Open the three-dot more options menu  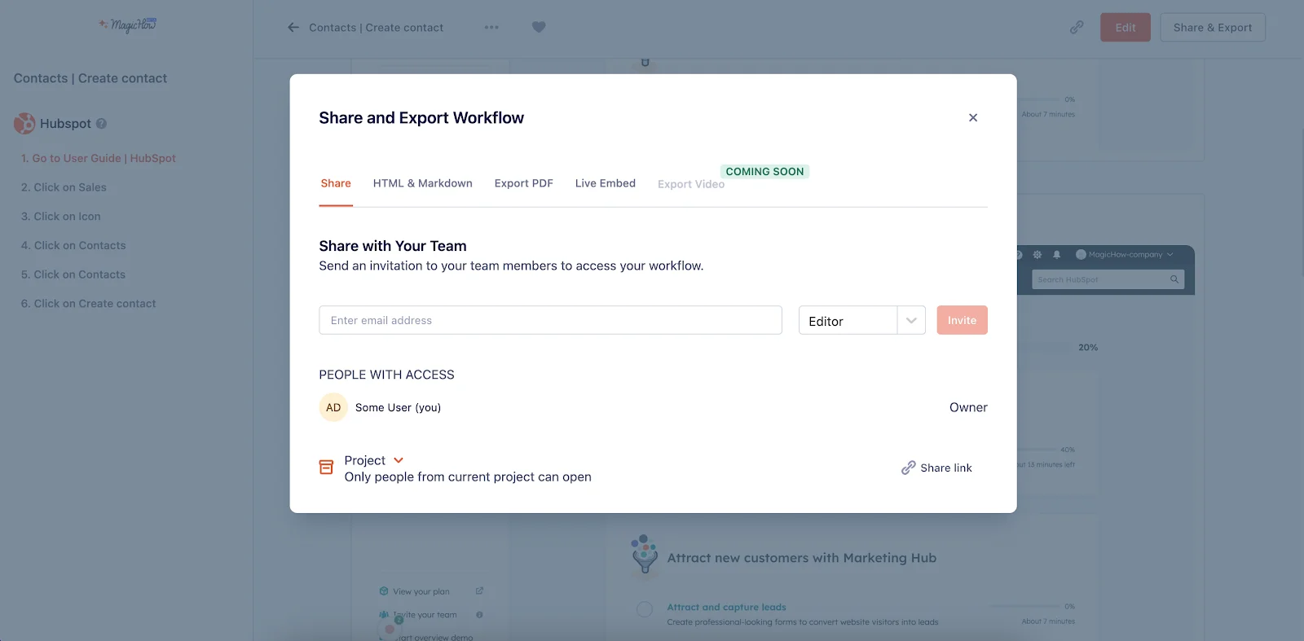491,28
